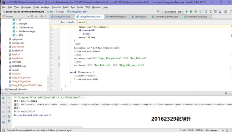Rerun EncryptionTest in Run panel

[x=4, y=98]
